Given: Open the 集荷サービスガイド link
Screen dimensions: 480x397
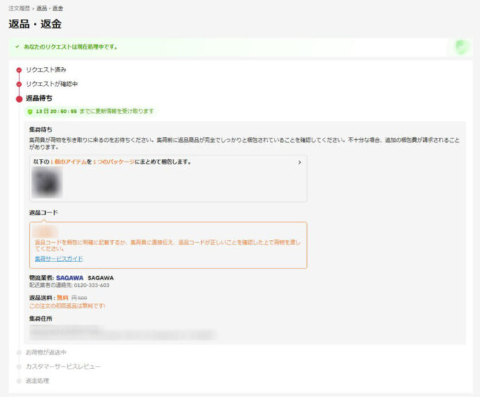Looking at the screenshot, I should pos(59,259).
